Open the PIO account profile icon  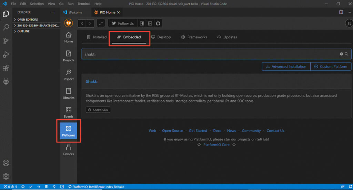(349, 23)
